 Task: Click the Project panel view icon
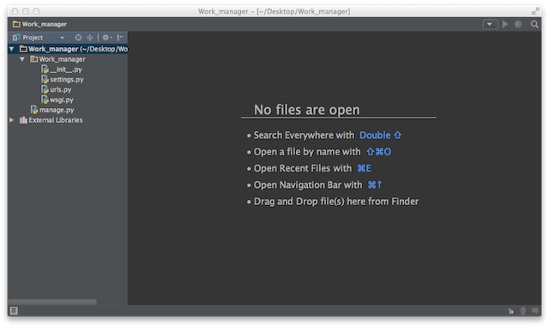coord(16,38)
